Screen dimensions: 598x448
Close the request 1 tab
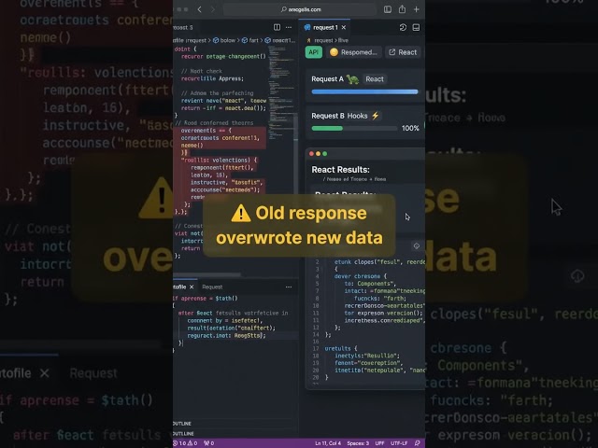click(x=344, y=27)
